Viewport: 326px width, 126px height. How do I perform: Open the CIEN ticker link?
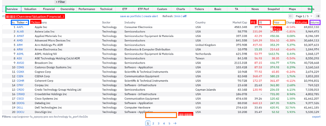coord(20,76)
